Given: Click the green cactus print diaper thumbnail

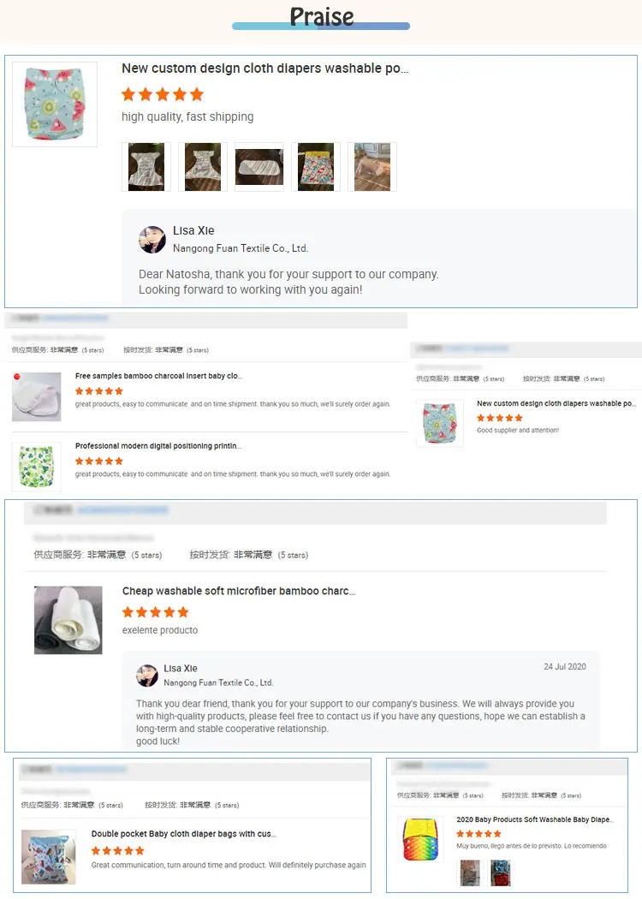Looking at the screenshot, I should 37,467.
